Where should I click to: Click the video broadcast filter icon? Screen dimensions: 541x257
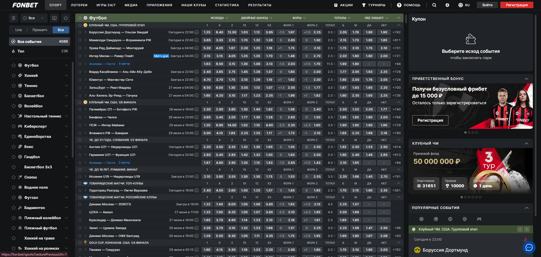pos(54,18)
